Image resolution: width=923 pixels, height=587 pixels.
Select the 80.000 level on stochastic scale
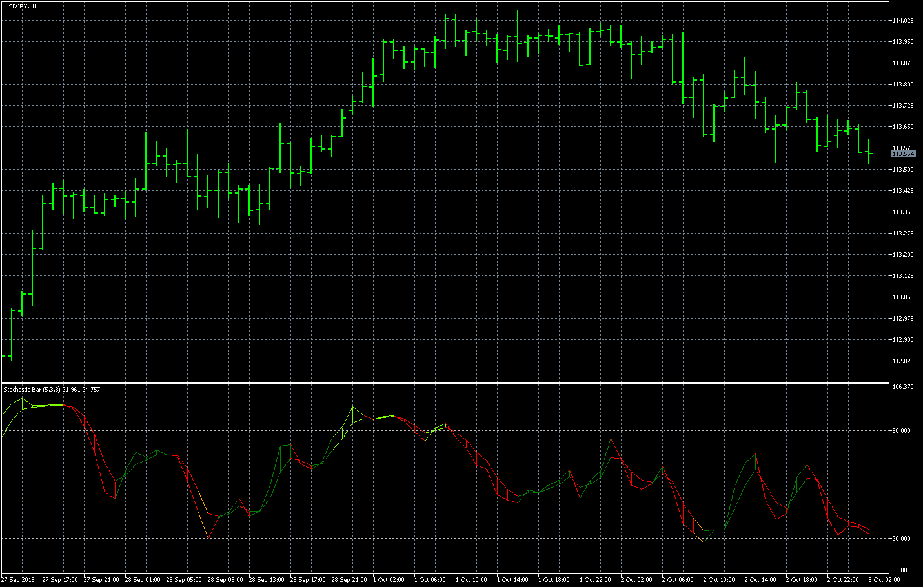coord(901,431)
